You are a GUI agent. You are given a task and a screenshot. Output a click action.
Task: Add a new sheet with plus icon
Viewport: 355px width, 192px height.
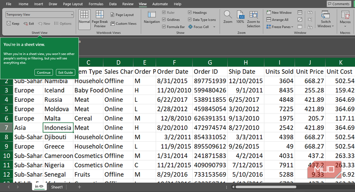(x=79, y=187)
